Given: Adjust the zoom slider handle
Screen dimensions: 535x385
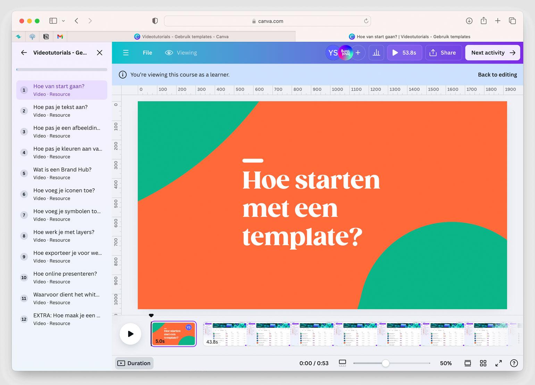Looking at the screenshot, I should 385,363.
